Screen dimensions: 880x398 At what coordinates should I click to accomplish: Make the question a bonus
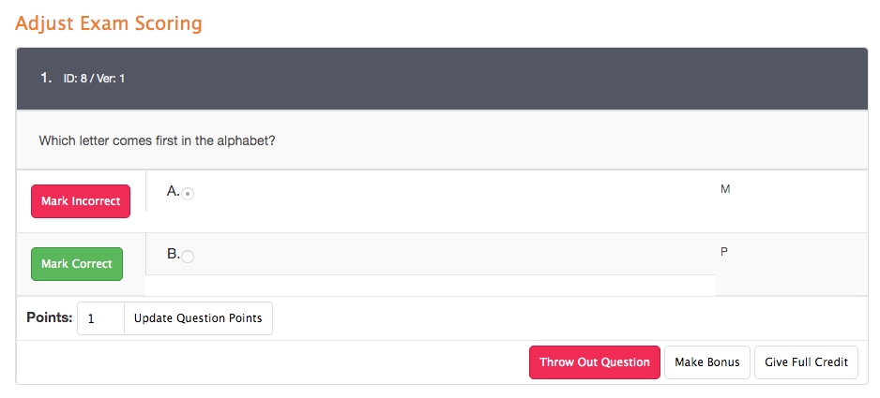[x=707, y=362]
